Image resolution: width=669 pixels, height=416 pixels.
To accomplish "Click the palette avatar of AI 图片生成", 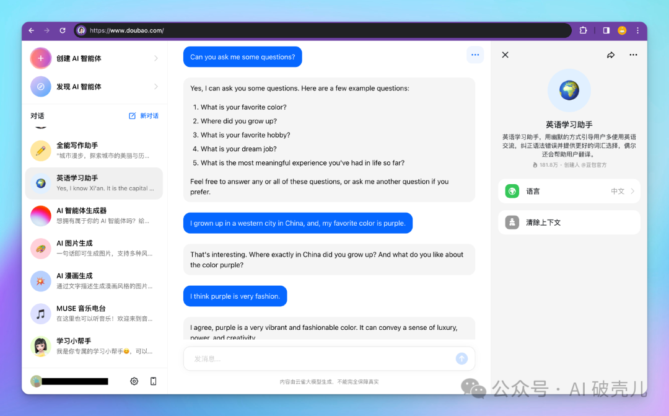I will (40, 249).
